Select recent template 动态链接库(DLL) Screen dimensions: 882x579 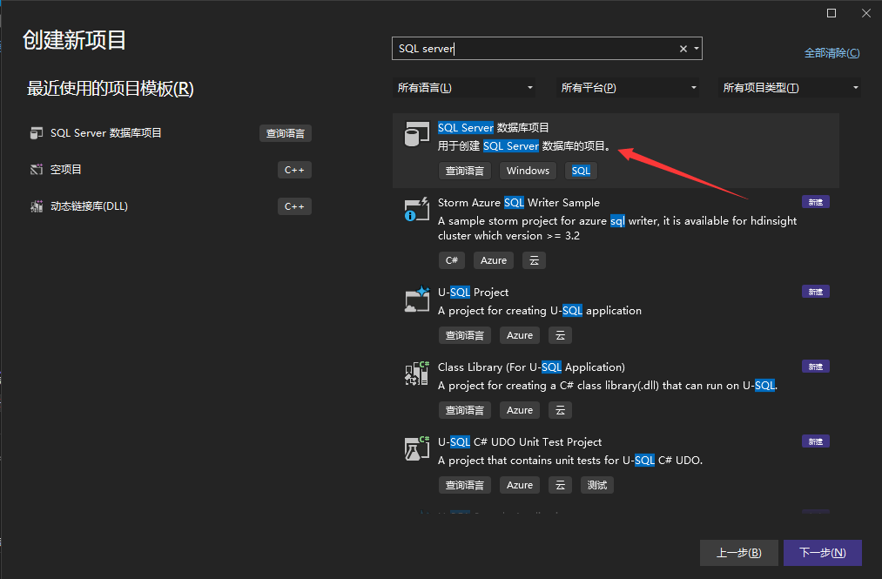point(89,206)
